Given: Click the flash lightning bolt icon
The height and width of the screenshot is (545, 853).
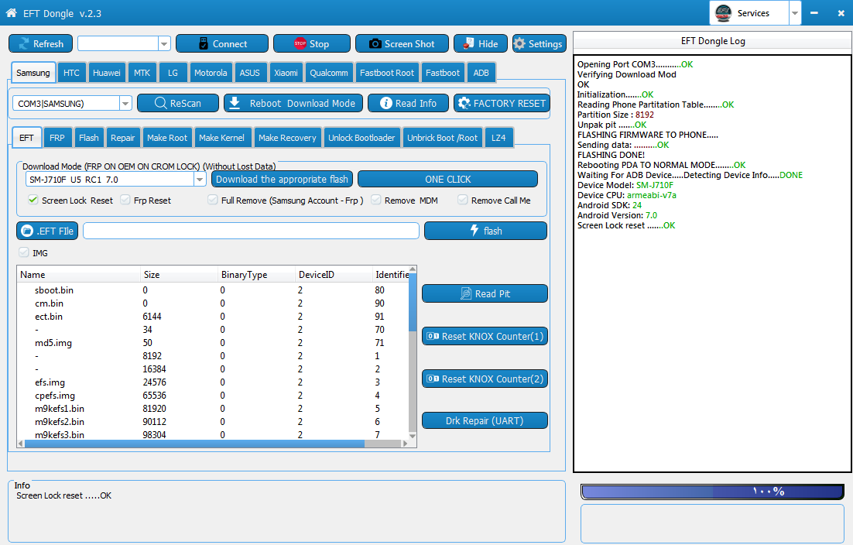Looking at the screenshot, I should (474, 231).
